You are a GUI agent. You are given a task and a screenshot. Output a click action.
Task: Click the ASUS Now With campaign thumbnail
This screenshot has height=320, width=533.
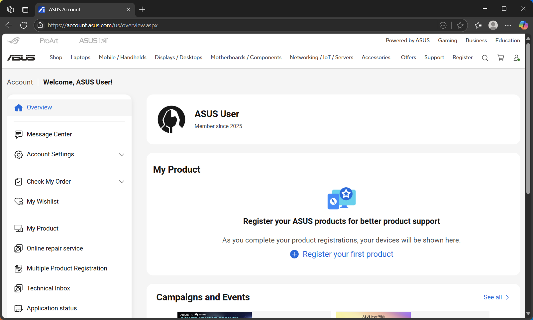(373, 315)
